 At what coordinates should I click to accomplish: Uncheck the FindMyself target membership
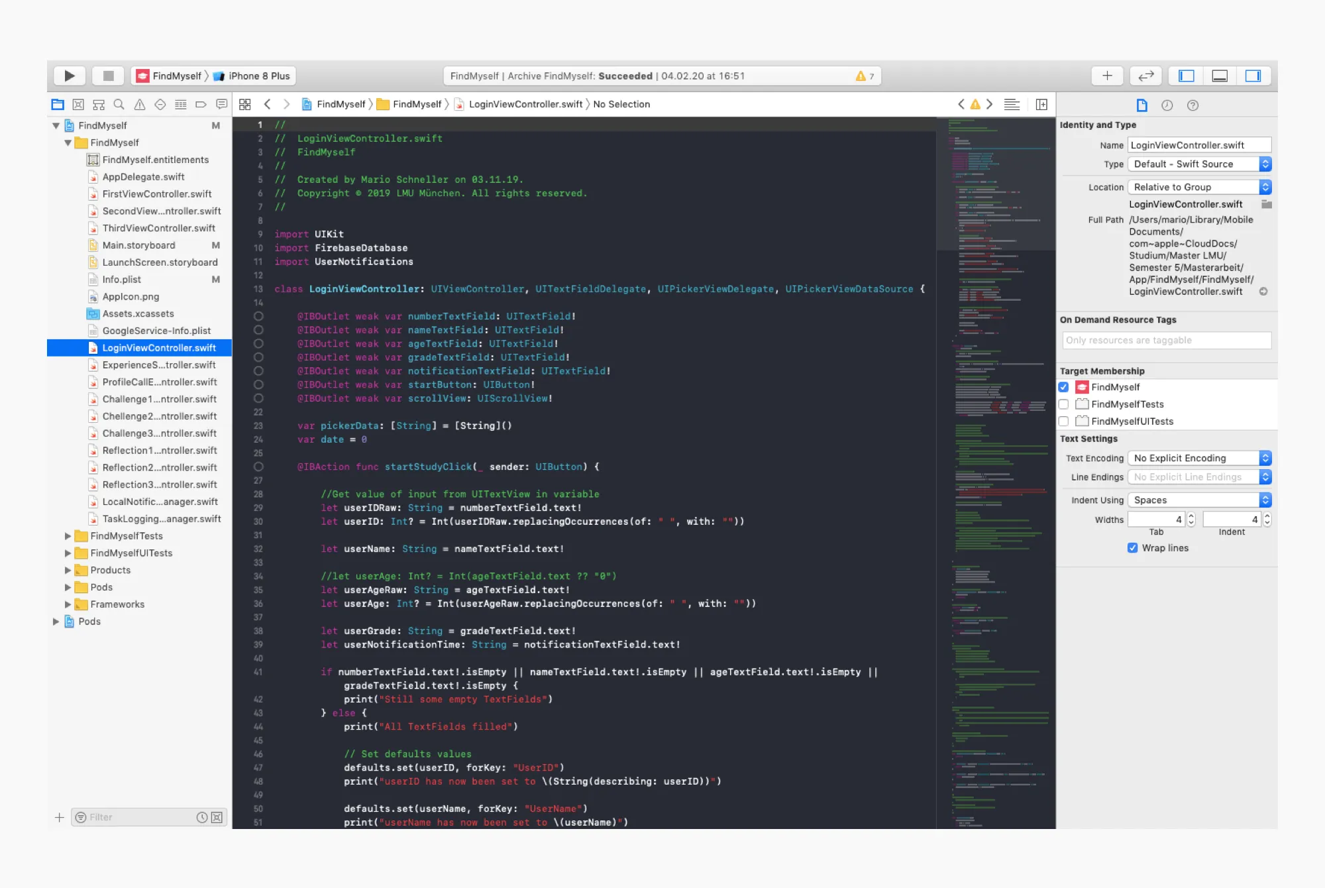(1064, 387)
